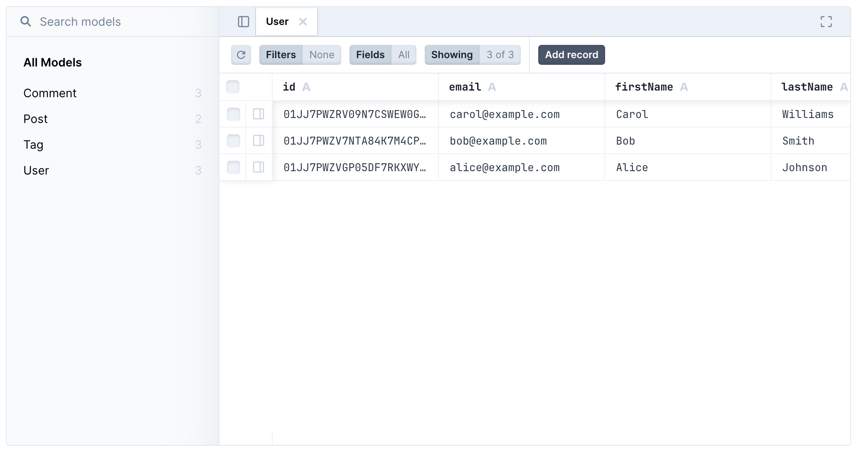Click the Fields icon button
This screenshot has height=452, width=857.
370,55
